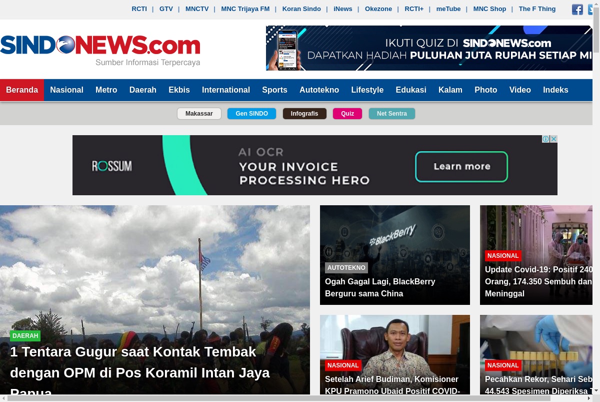The height and width of the screenshot is (402, 600).
Task: Click the Gen SINDO blue button
Action: pyautogui.click(x=251, y=114)
